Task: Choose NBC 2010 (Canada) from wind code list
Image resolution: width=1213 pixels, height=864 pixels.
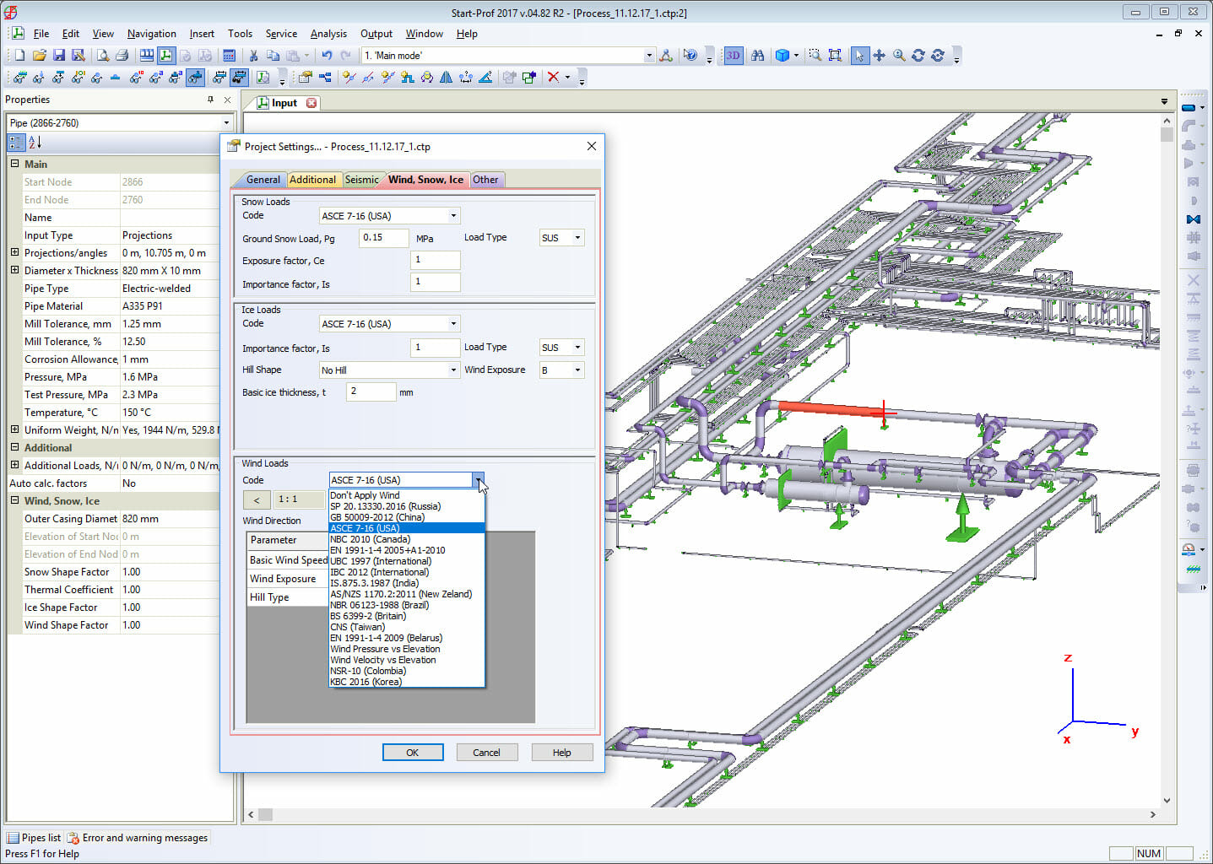Action: point(370,539)
